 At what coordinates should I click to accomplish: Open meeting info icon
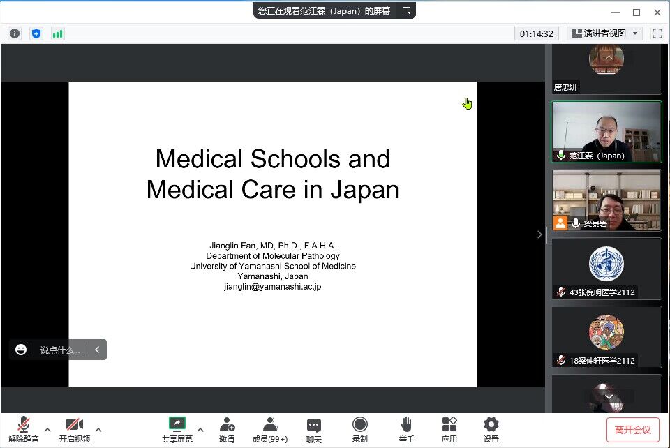[15, 33]
